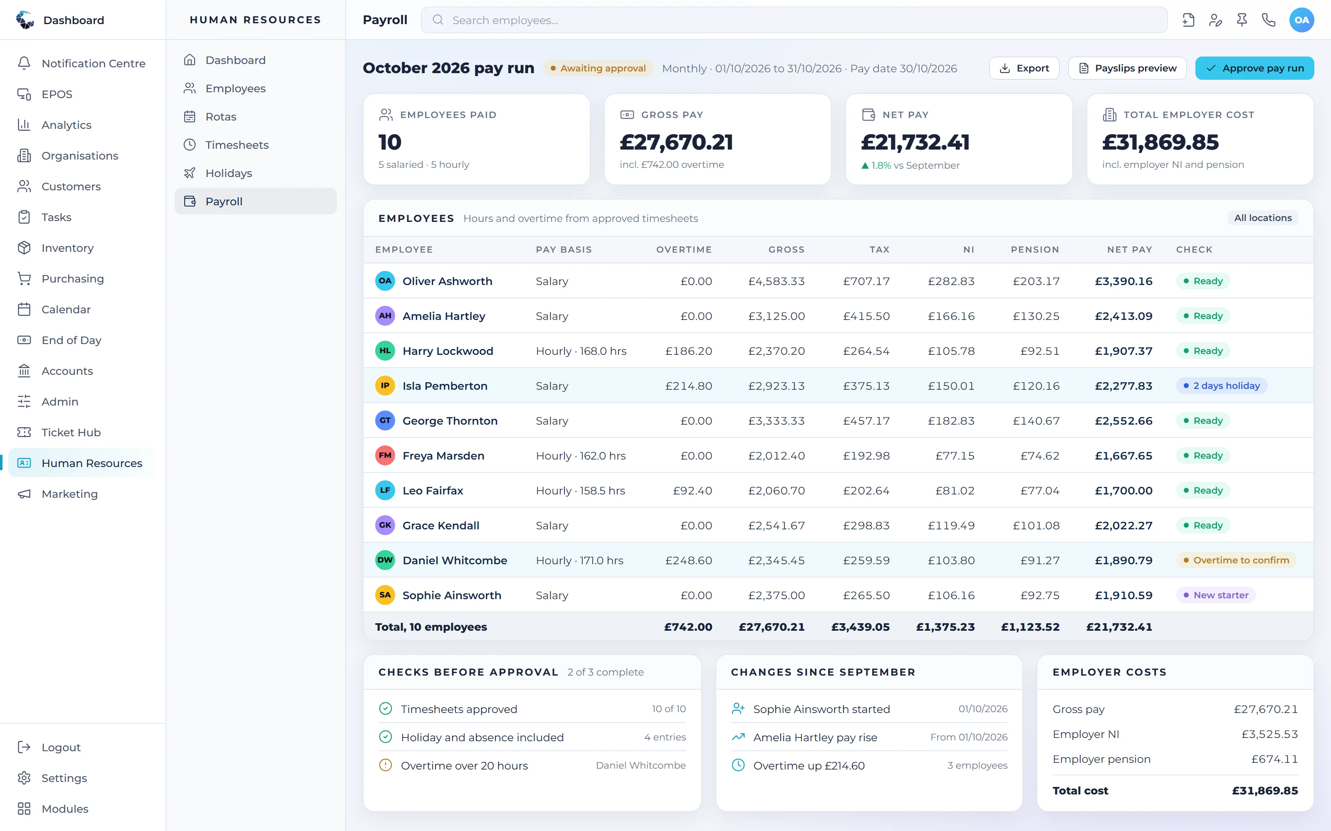The height and width of the screenshot is (831, 1331).
Task: Click the Purchasing cart icon
Action: coord(24,279)
